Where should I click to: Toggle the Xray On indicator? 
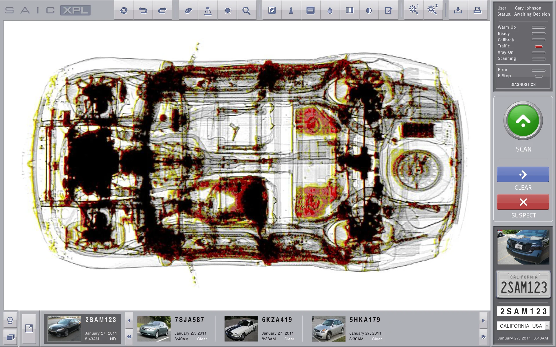pyautogui.click(x=538, y=53)
